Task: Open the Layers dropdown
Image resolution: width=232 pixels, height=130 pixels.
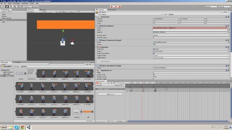Action: 211,7
